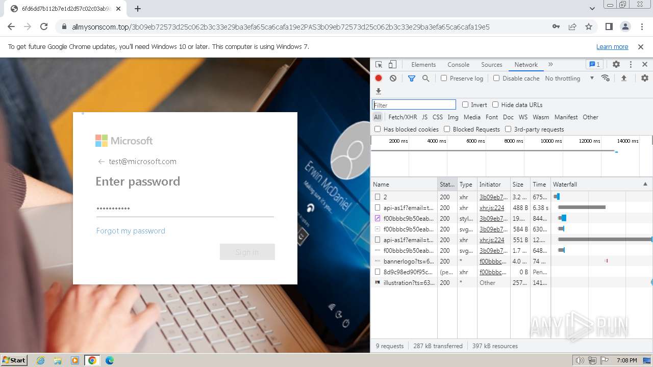
Task: Click import HAR file upload arrow
Action: pyautogui.click(x=623, y=78)
